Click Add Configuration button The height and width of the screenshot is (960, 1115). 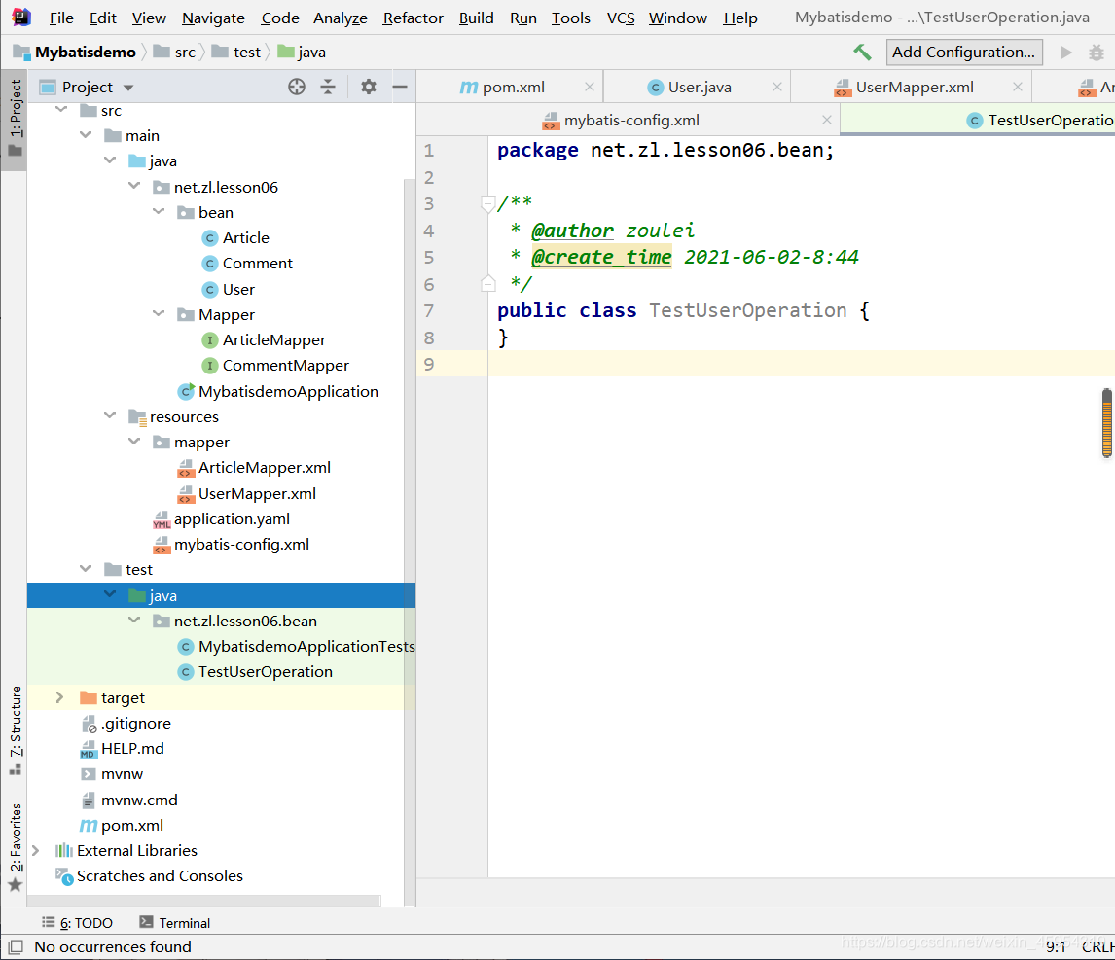click(x=963, y=52)
